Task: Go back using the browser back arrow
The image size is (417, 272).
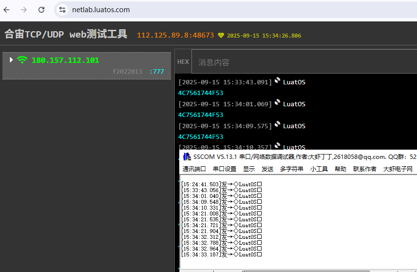Action: (7, 10)
